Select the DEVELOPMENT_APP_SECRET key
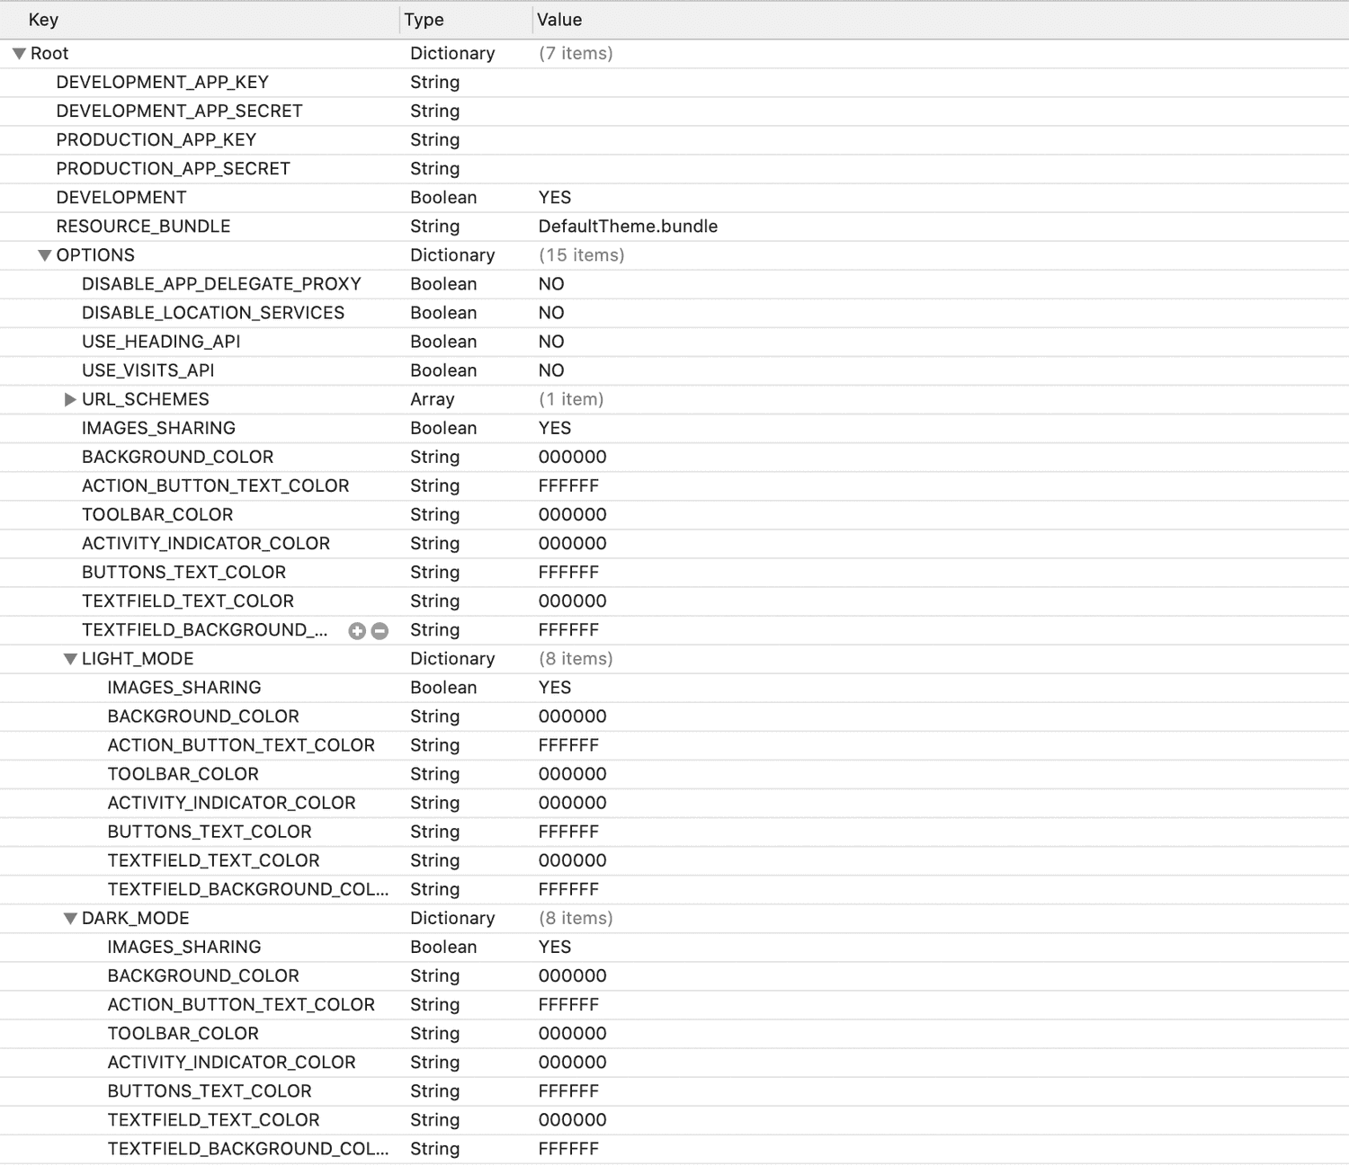1349x1166 pixels. (179, 111)
